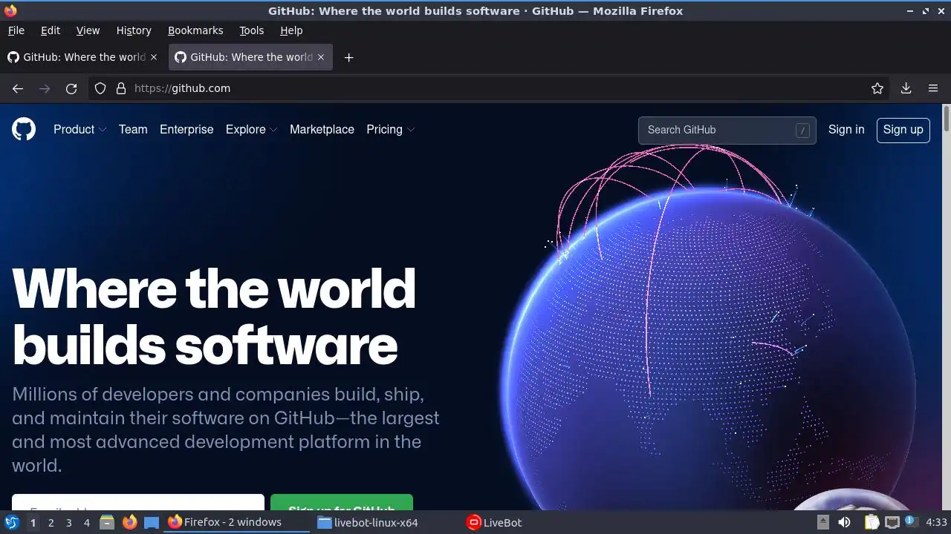Open the Bookmarks menu

tap(195, 30)
